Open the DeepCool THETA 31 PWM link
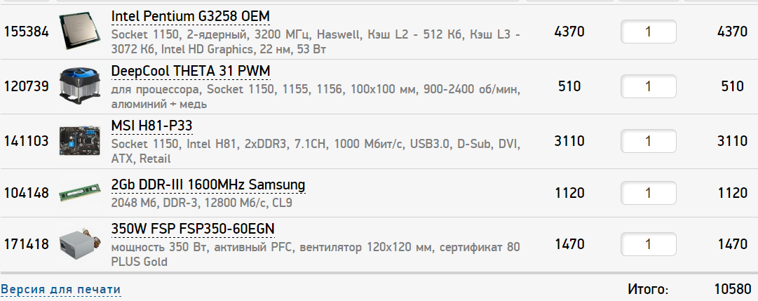Screen dimensions: 758x301 click(x=190, y=72)
